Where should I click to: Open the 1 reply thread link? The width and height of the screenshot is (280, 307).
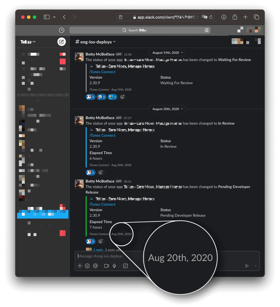click(x=98, y=250)
